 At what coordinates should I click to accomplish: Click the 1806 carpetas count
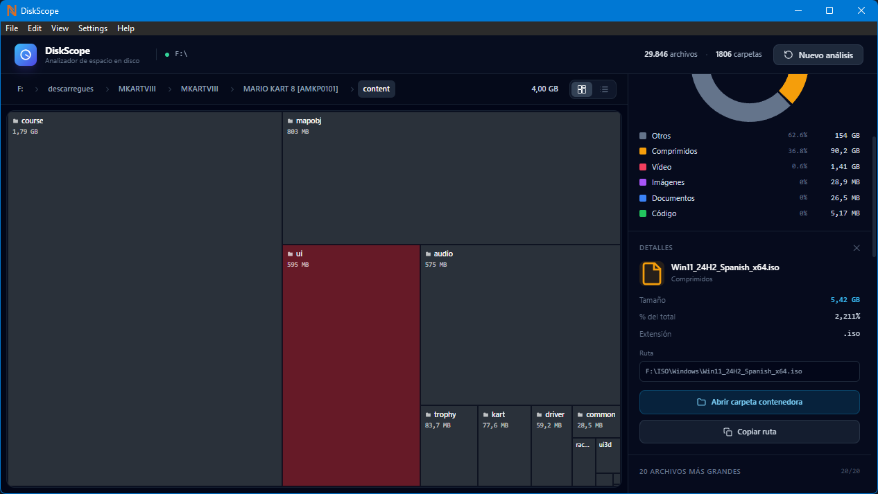tap(739, 54)
